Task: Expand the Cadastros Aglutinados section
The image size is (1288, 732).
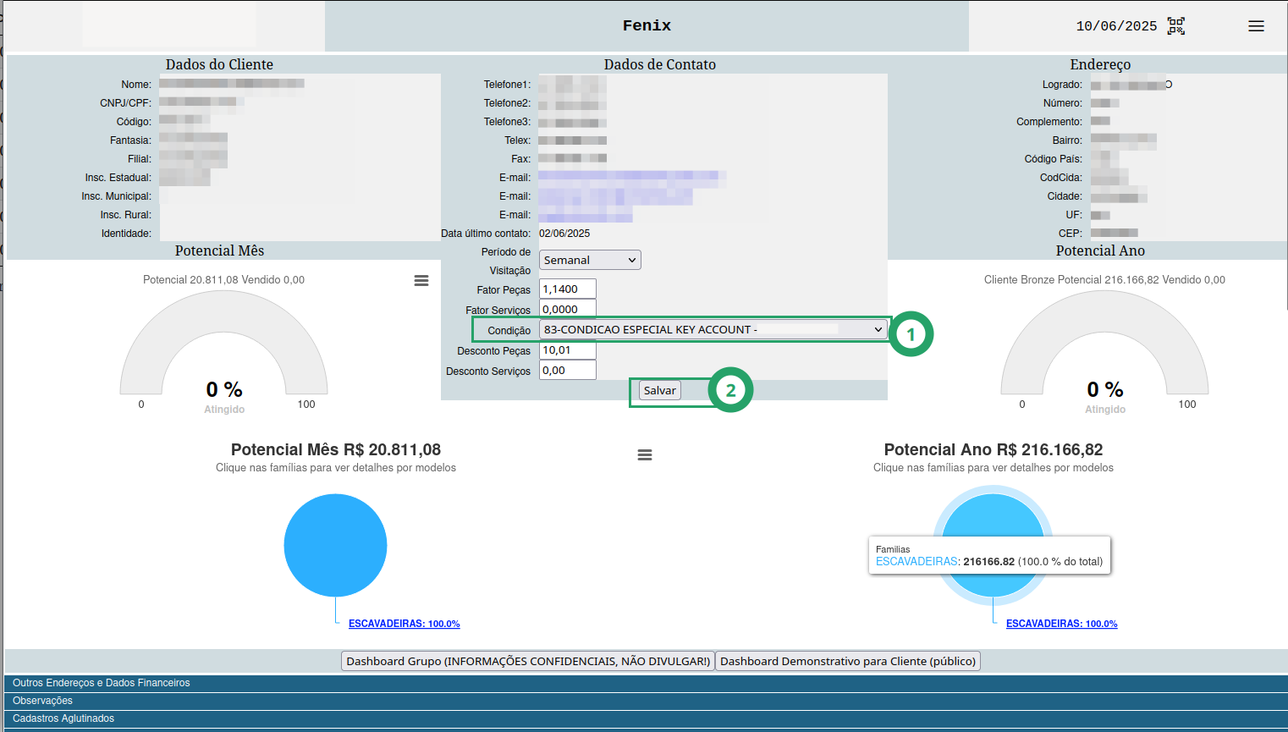Action: [647, 718]
